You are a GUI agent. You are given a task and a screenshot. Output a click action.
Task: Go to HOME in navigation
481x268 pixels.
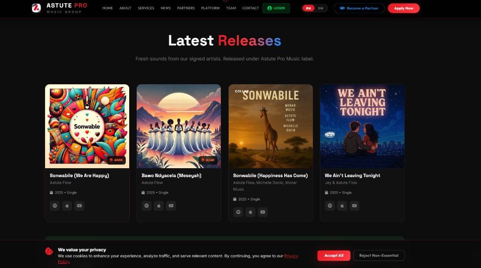click(x=108, y=8)
